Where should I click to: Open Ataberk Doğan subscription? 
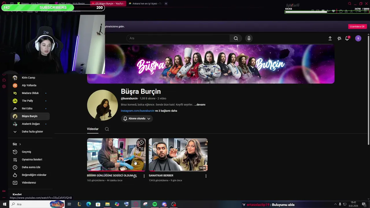30,124
